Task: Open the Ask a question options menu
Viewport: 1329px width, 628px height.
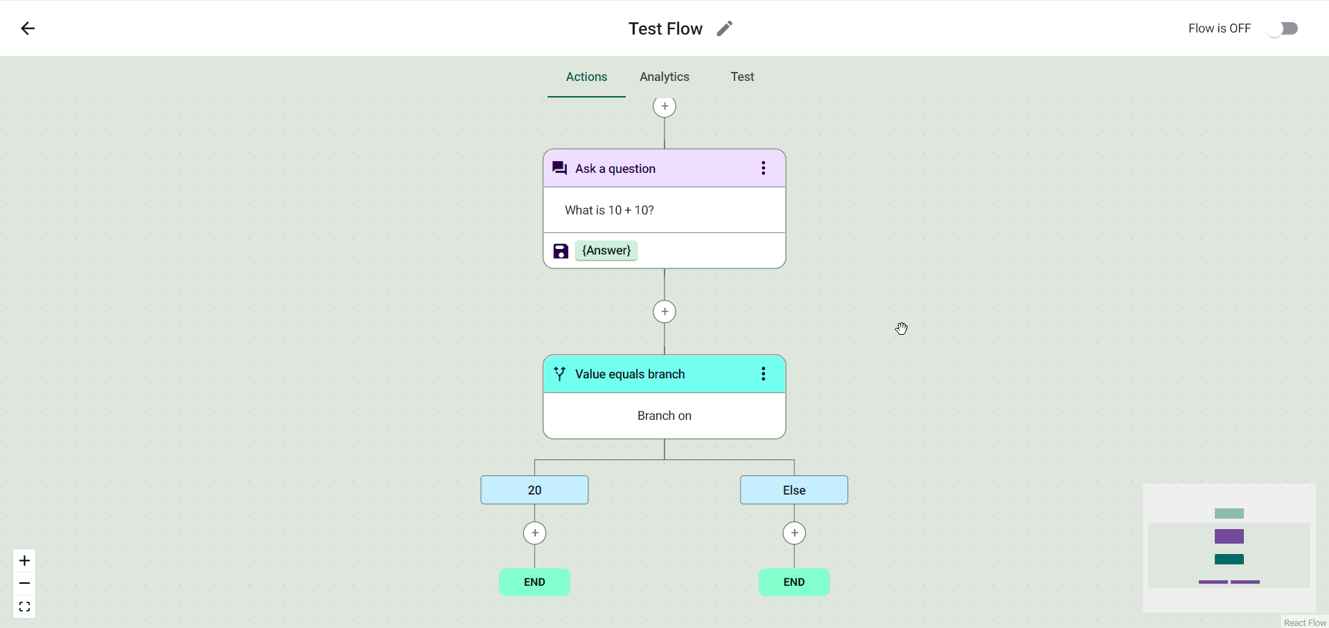Action: coord(763,168)
